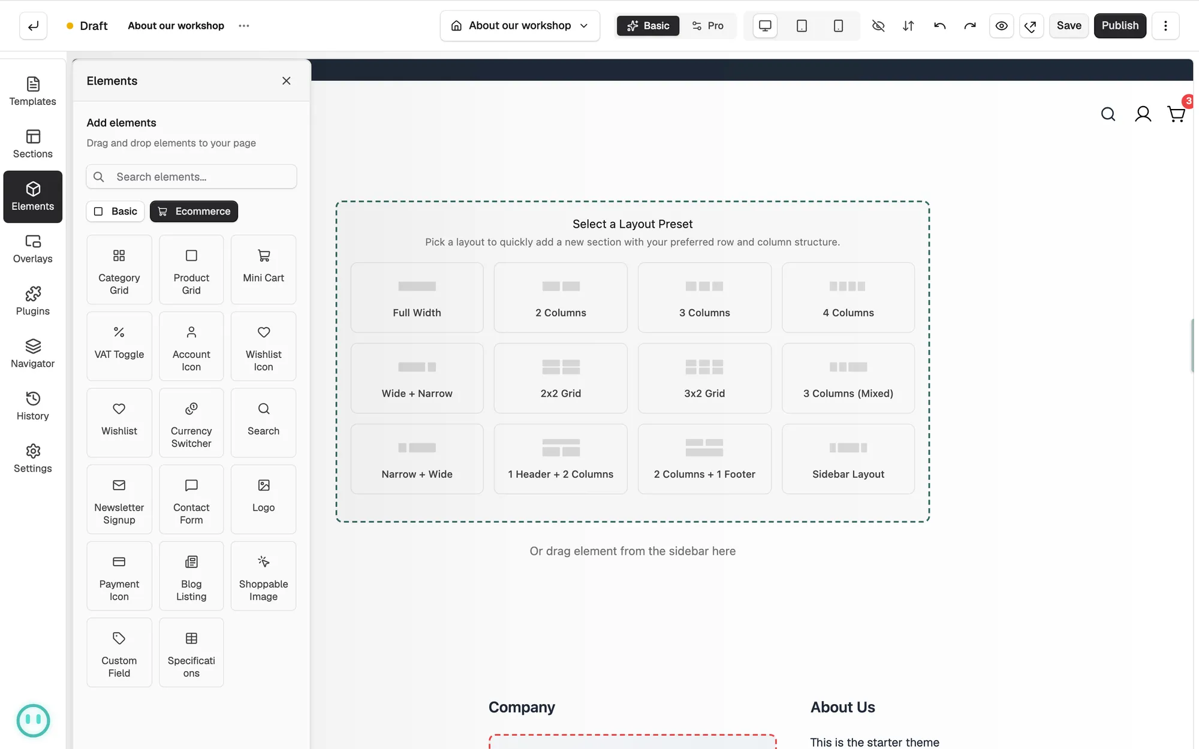The height and width of the screenshot is (749, 1199).
Task: Open the three-dot menu beside page title
Action: 243,26
